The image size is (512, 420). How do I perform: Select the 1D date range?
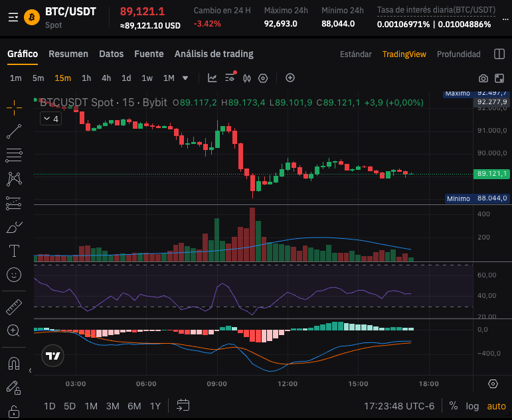click(x=50, y=406)
